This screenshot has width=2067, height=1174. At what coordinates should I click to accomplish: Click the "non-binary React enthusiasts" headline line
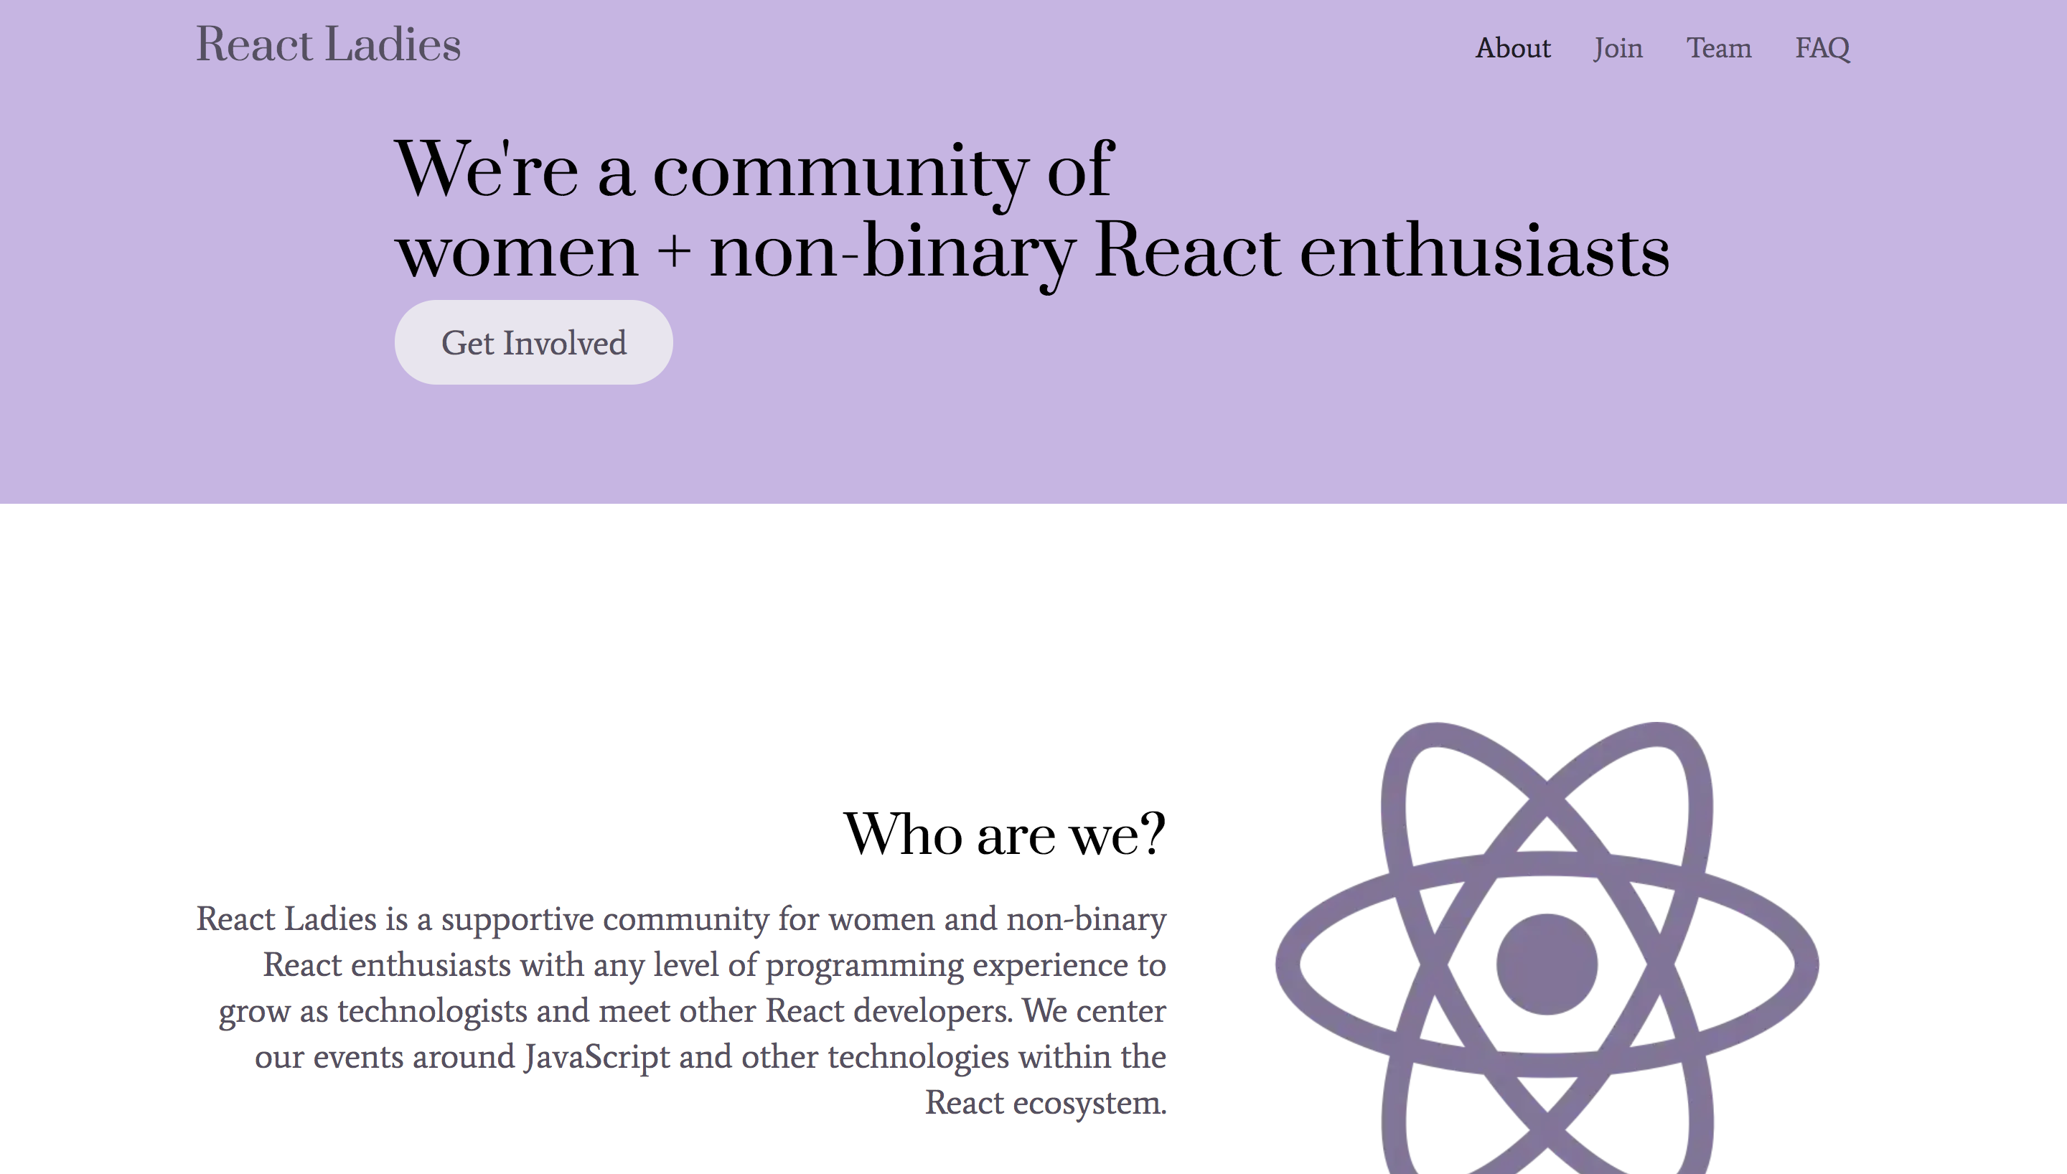tap(1189, 252)
